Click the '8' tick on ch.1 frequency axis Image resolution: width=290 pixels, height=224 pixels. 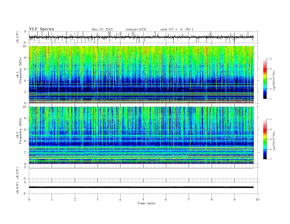[26, 58]
